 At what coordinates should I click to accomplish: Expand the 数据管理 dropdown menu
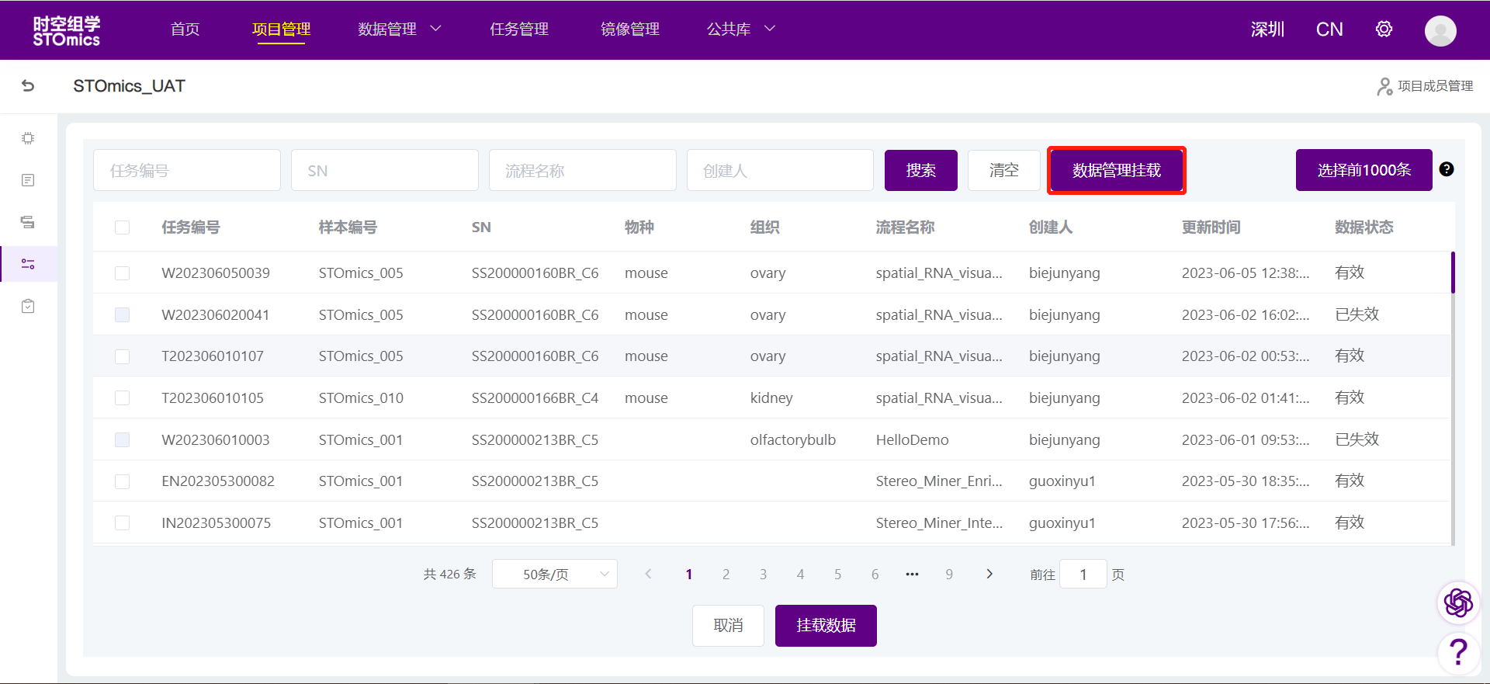coord(399,30)
